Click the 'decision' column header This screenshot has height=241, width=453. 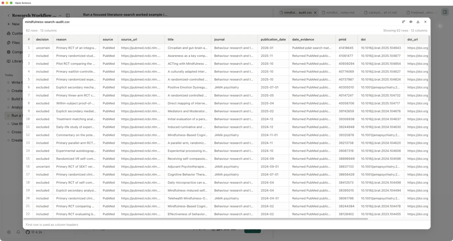coord(43,39)
